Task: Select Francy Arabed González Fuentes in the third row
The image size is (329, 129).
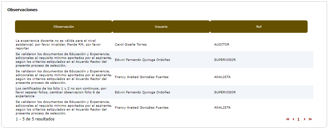Action: 142,77
